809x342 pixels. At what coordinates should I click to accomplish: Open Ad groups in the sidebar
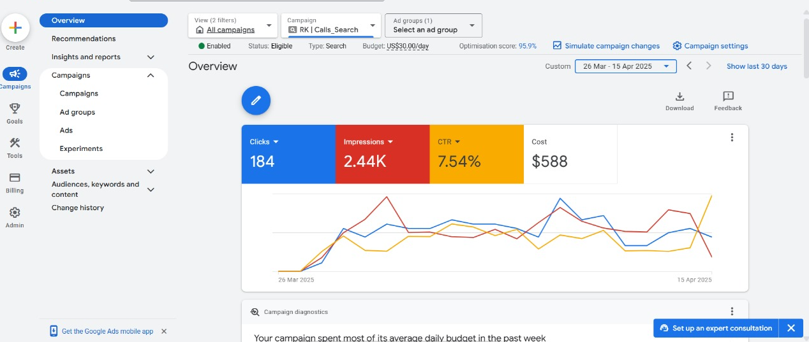[77, 112]
